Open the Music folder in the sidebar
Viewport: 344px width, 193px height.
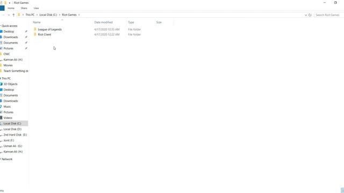click(7, 107)
